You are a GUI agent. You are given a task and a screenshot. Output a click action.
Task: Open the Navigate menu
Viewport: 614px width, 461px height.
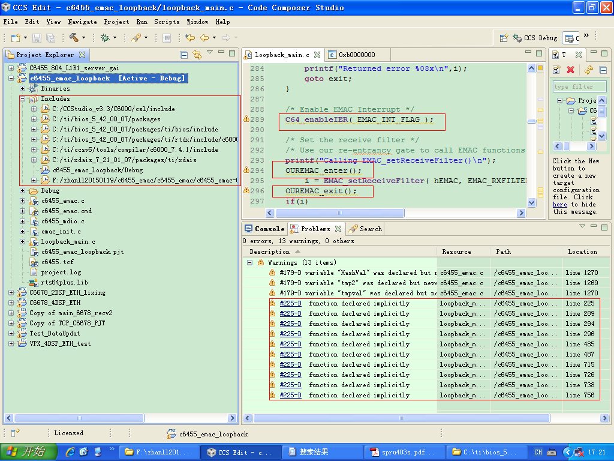[x=82, y=22]
